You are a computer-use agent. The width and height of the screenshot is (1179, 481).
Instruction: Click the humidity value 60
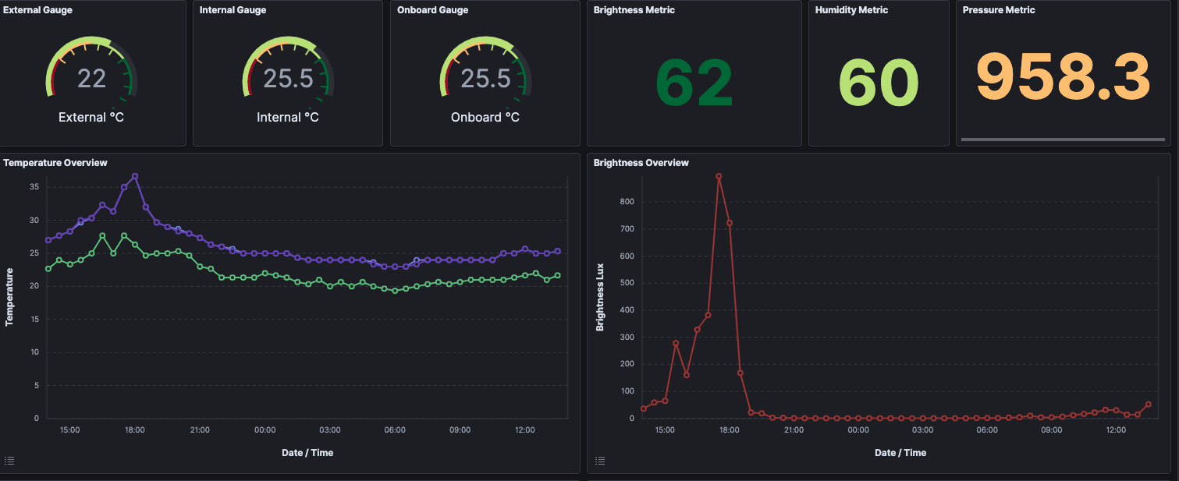879,84
